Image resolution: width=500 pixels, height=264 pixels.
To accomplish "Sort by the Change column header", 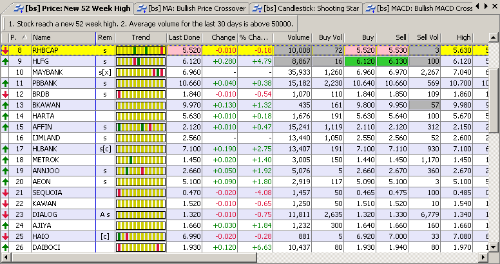I will pos(220,37).
